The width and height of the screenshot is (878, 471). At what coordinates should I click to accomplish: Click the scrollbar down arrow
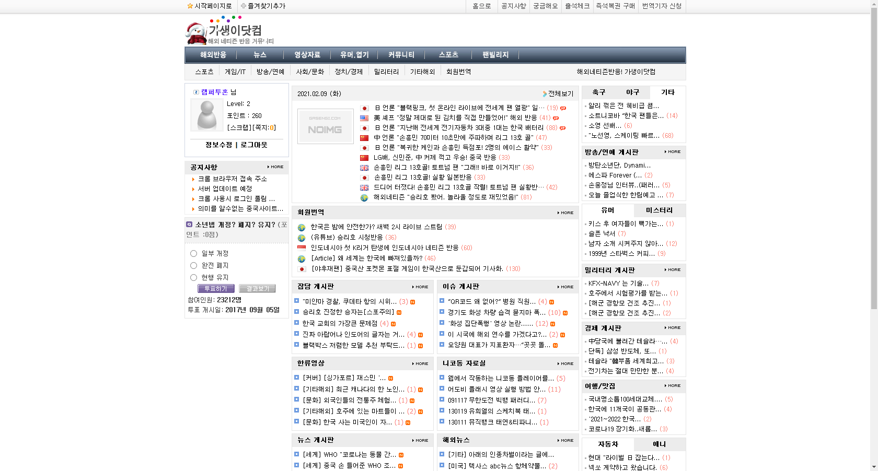874,467
